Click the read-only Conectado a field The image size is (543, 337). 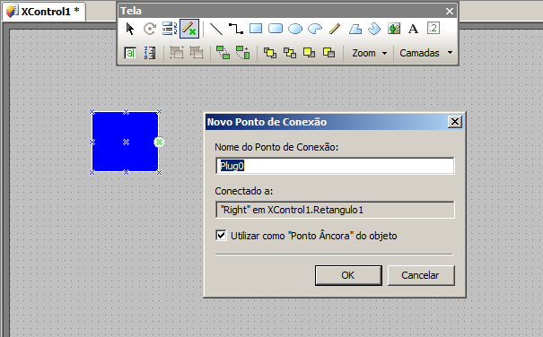point(335,210)
